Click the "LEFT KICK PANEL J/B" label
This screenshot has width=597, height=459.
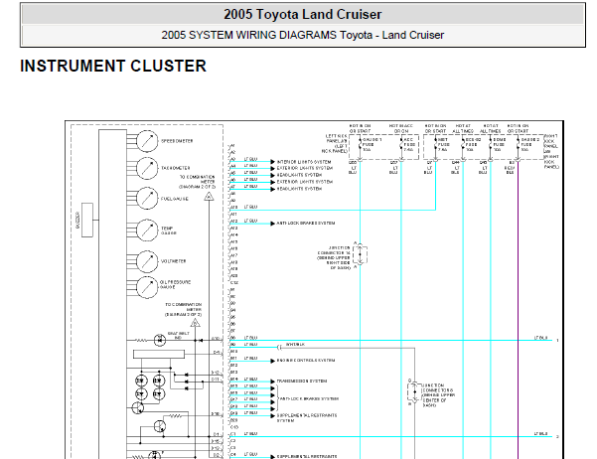(x=335, y=144)
